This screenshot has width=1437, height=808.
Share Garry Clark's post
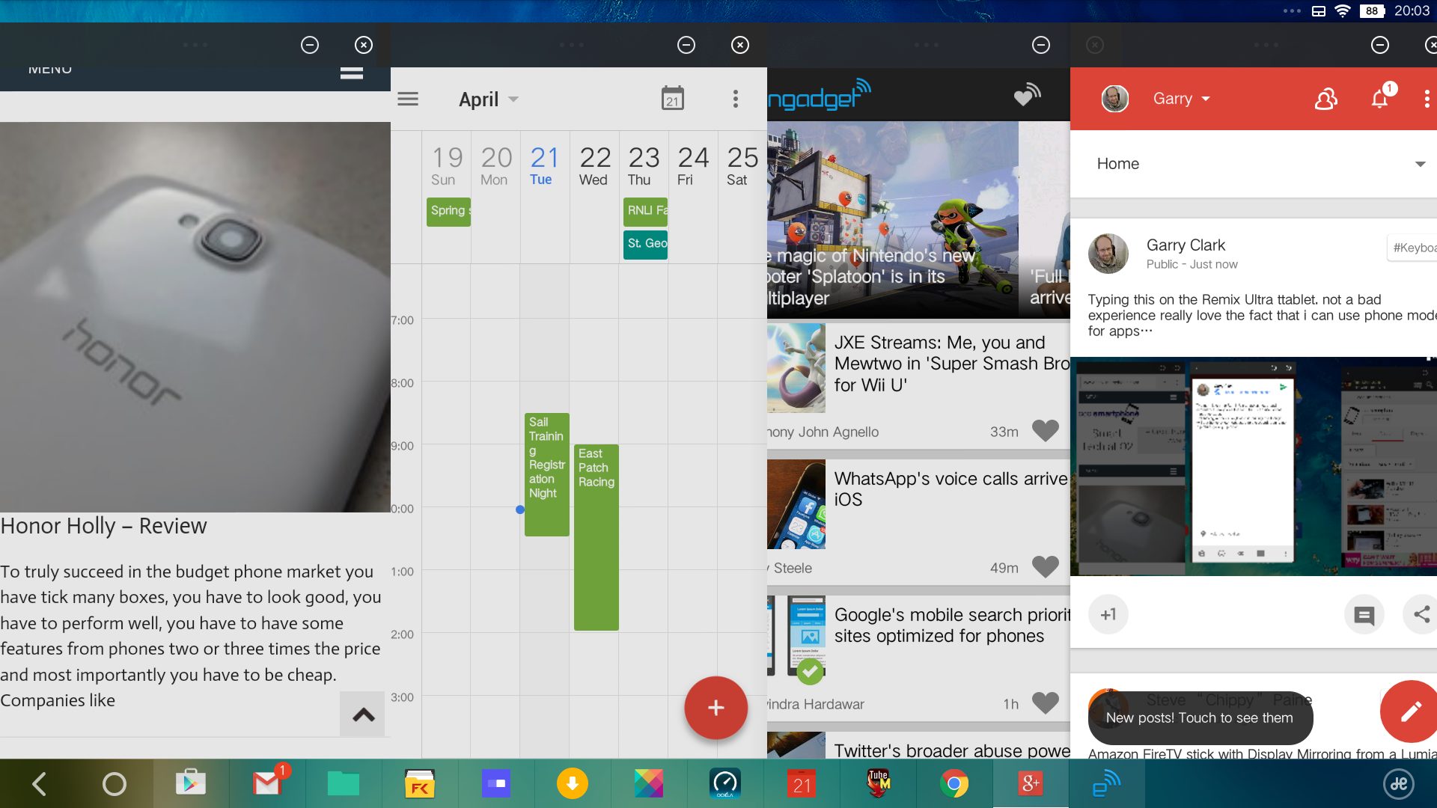1421,614
